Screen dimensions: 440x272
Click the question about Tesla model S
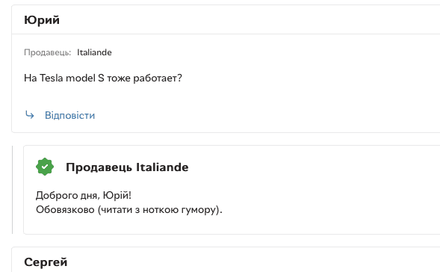coord(103,78)
